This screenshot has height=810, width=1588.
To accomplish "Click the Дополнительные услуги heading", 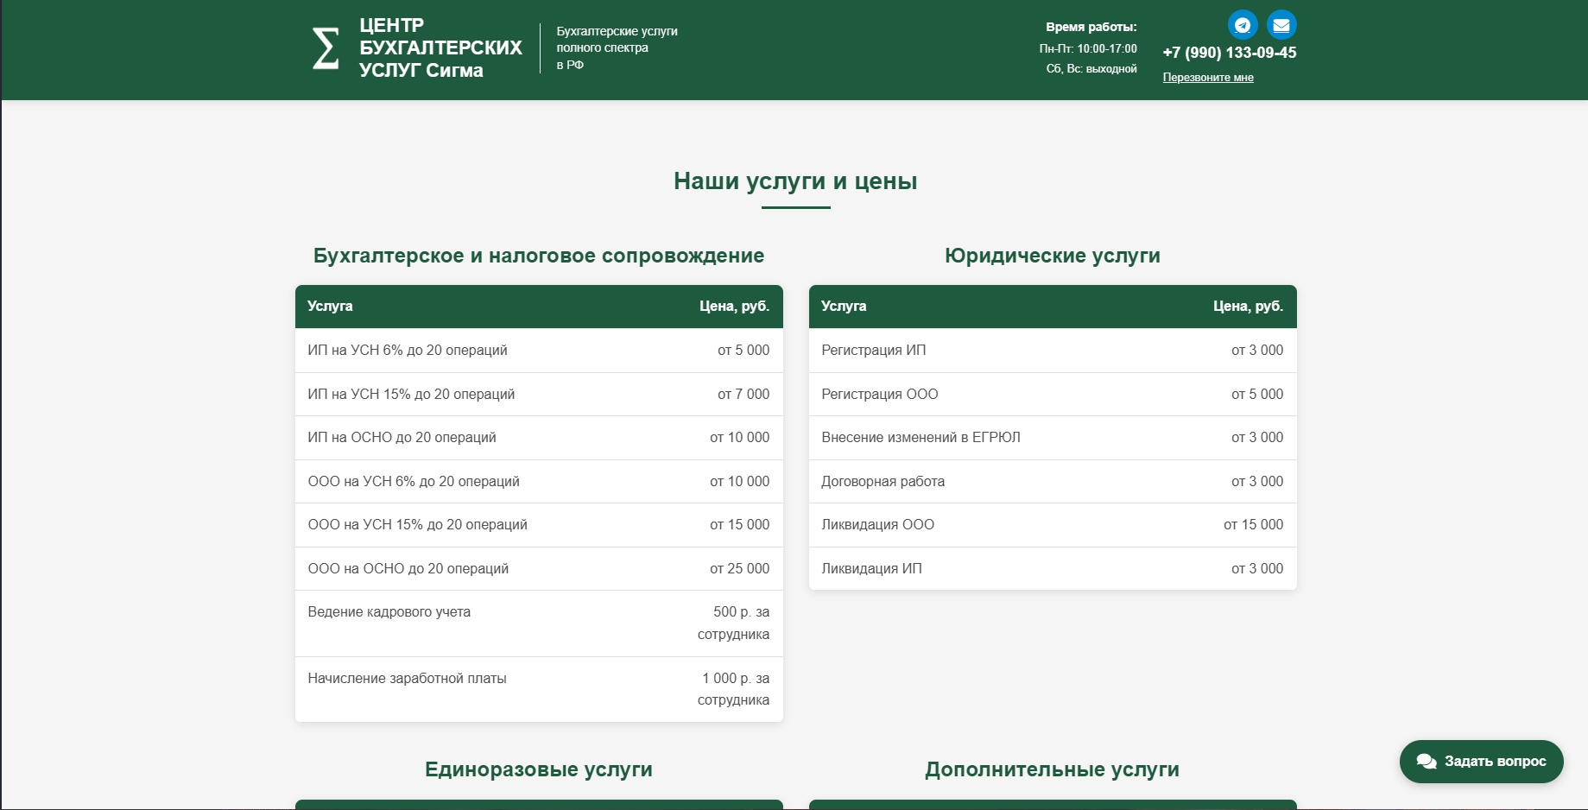I will (1053, 769).
